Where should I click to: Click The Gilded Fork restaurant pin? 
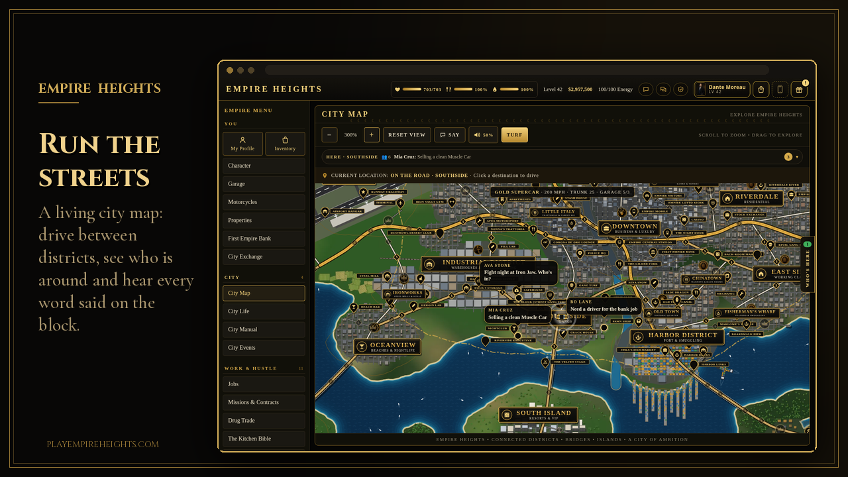[x=619, y=264]
